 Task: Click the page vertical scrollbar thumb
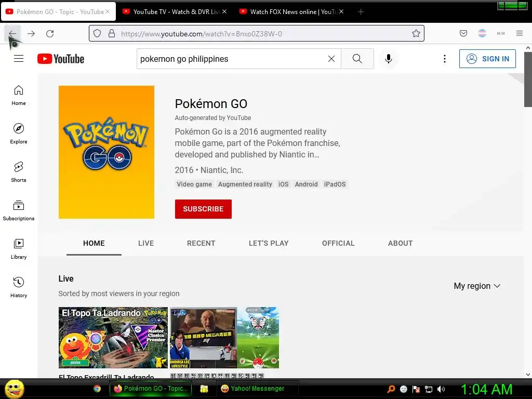tap(528, 79)
